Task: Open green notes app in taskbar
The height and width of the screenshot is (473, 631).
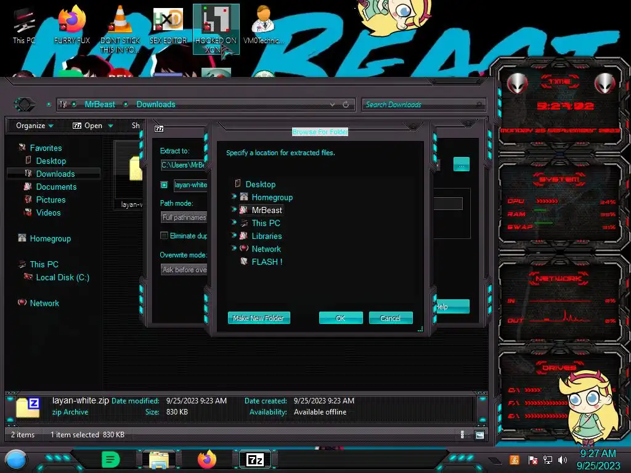Action: [111, 459]
